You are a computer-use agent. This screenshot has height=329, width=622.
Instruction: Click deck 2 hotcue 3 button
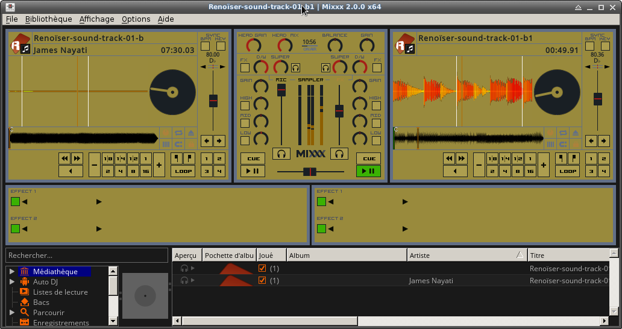click(x=591, y=171)
